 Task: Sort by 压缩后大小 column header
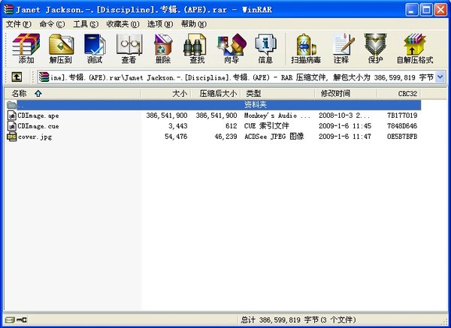(x=216, y=93)
